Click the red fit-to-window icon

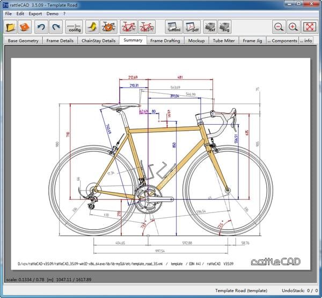310,26
